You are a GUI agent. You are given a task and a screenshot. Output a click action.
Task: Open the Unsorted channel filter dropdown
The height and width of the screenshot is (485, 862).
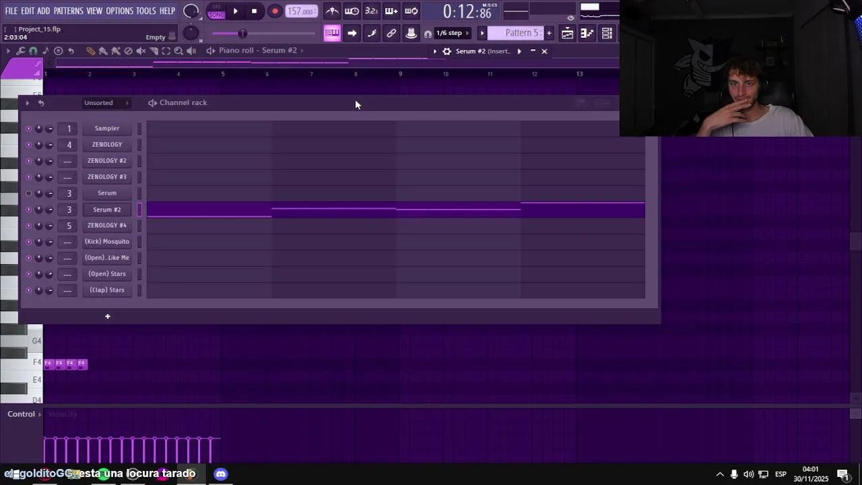click(106, 103)
